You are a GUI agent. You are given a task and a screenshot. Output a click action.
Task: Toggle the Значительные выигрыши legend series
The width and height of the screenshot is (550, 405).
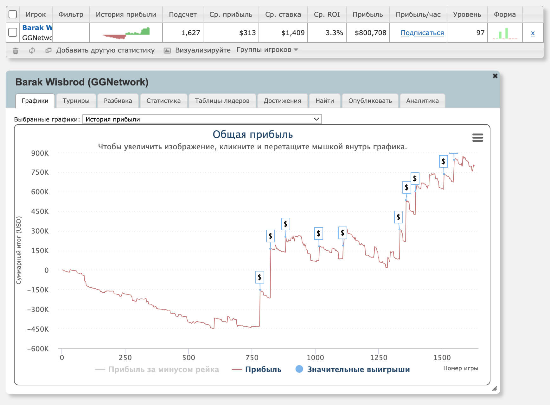pyautogui.click(x=358, y=370)
